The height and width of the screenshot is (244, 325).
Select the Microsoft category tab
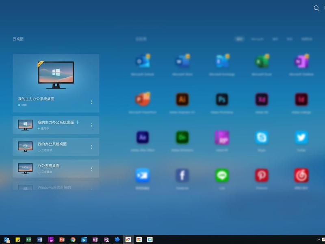[x=257, y=39]
